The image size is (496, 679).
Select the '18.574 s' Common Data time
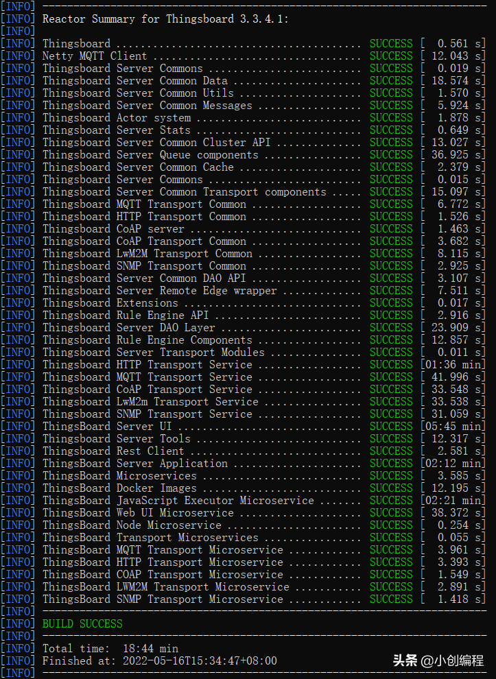tap(456, 80)
